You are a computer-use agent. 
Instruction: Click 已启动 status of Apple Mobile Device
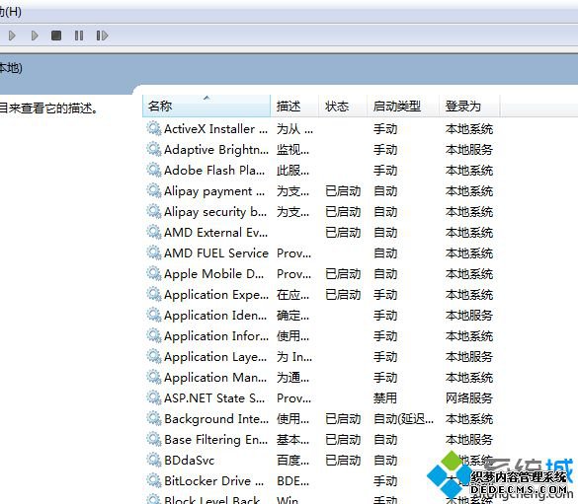coord(343,274)
